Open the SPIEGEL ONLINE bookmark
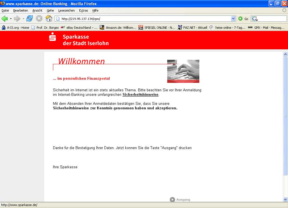The width and height of the screenshot is (288, 208). 157,28
